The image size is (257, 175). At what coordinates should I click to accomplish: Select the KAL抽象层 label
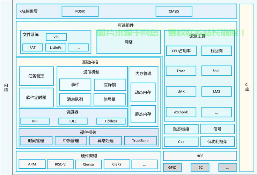pyautogui.click(x=29, y=11)
